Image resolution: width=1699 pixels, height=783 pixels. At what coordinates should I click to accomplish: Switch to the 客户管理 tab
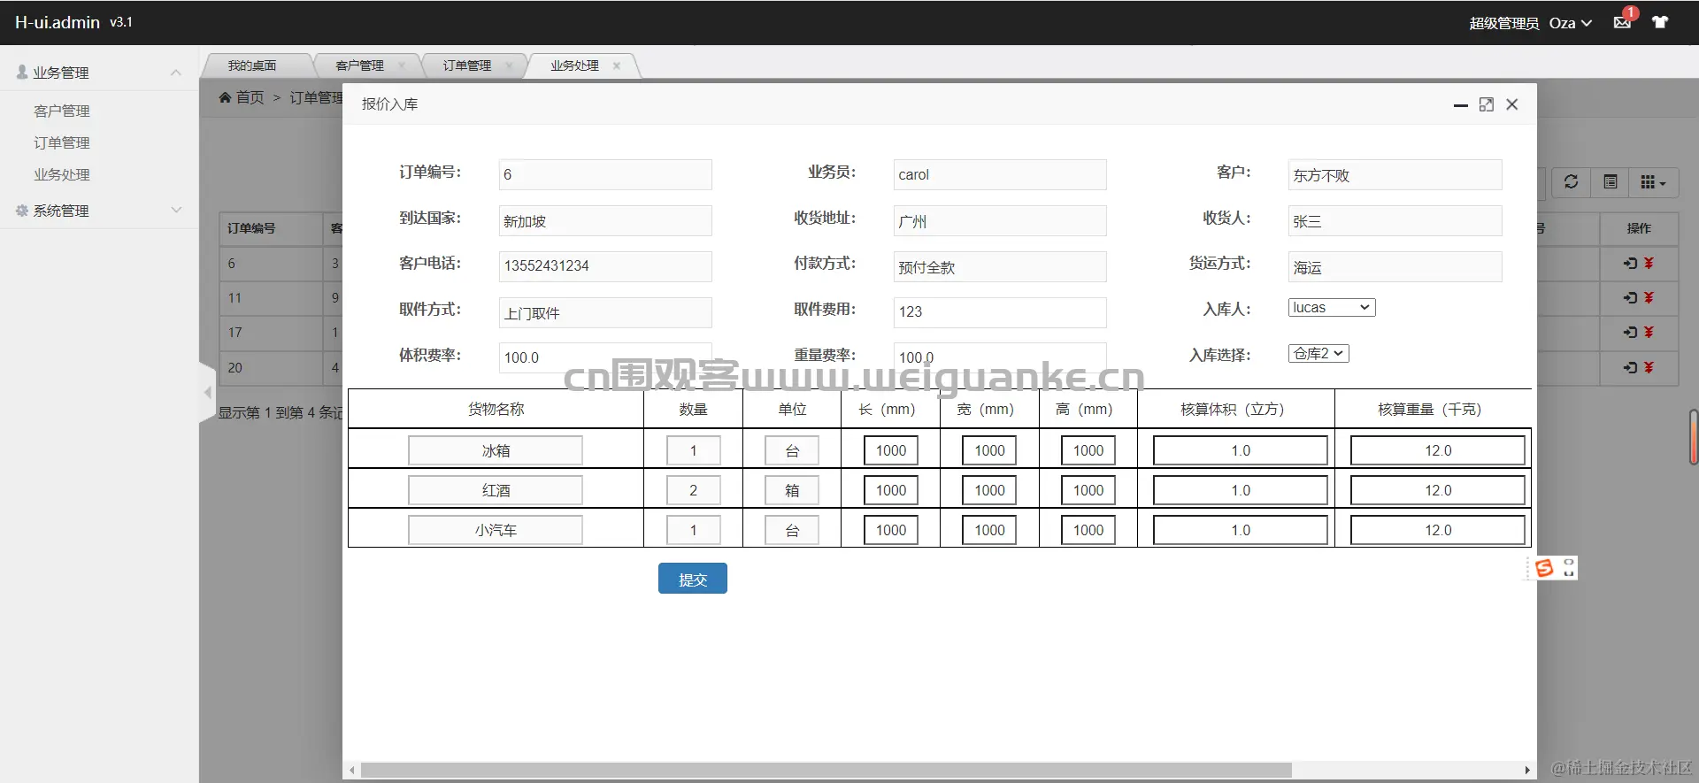point(359,65)
